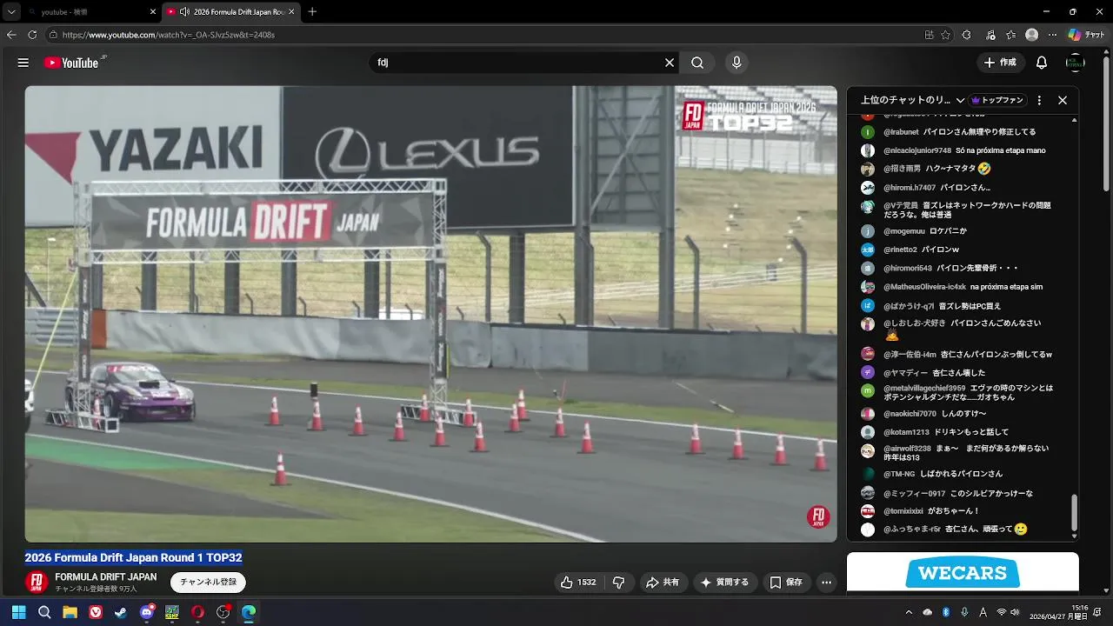Close the youtube - 検索 tab
This screenshot has height=626, width=1113.
(153, 12)
